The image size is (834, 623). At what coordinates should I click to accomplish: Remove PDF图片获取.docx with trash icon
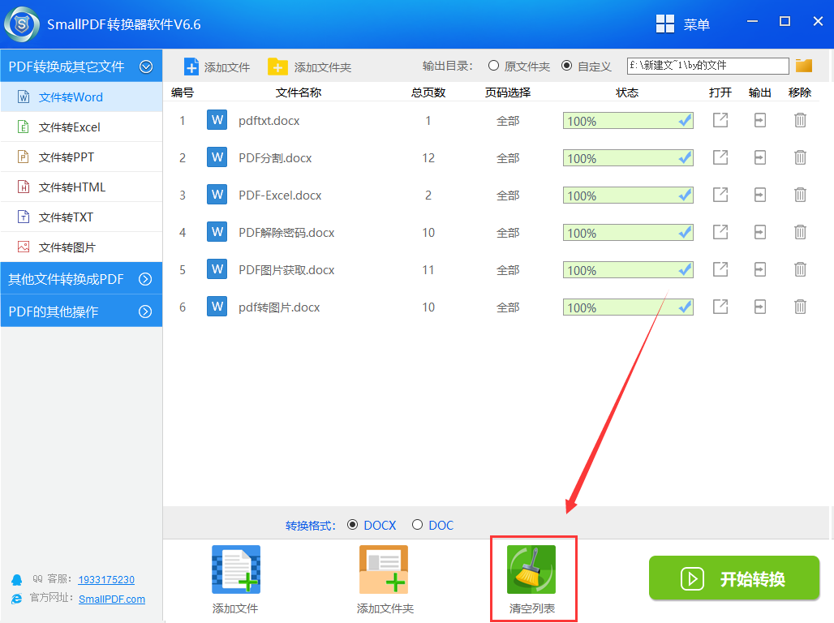[x=800, y=270]
